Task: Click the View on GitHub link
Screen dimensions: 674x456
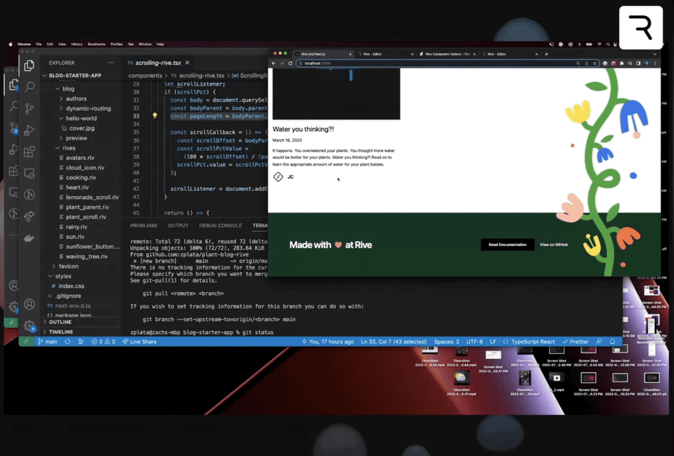Action: (x=554, y=245)
